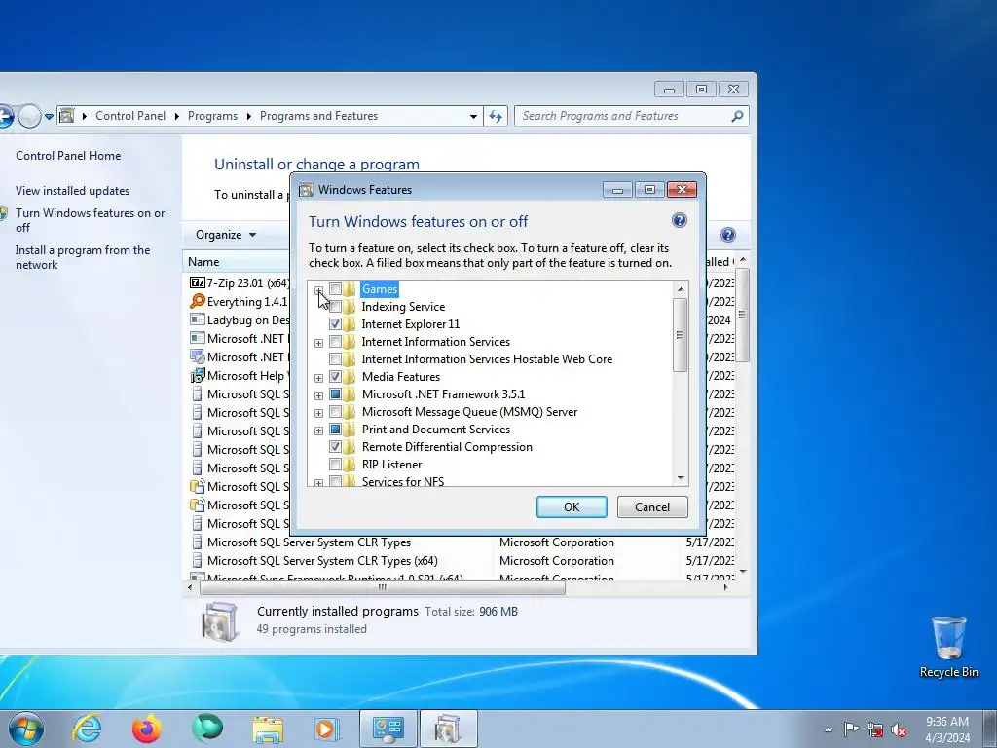Click scroll down arrow in features list
Screen dimensions: 997x748
click(x=681, y=477)
